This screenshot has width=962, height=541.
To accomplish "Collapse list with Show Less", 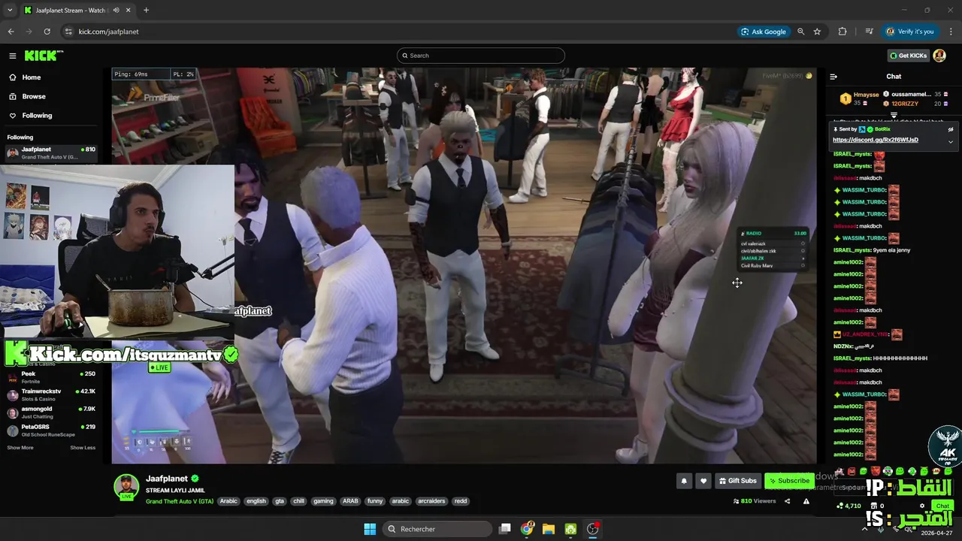I will [x=83, y=448].
